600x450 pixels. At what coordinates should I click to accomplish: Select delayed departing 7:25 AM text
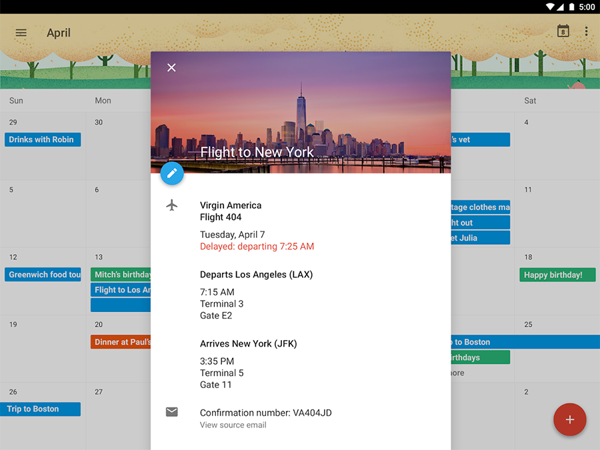pyautogui.click(x=257, y=247)
